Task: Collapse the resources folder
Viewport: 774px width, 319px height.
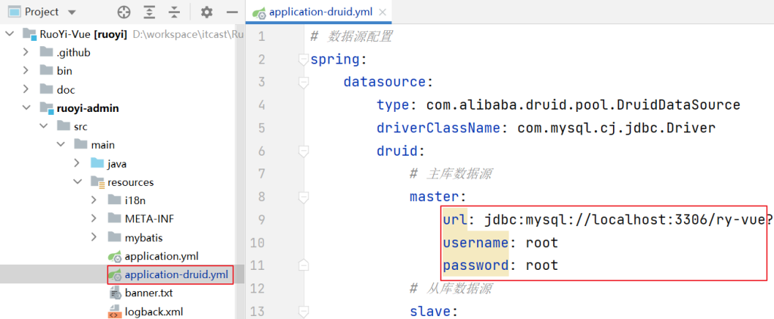Action: [76, 182]
